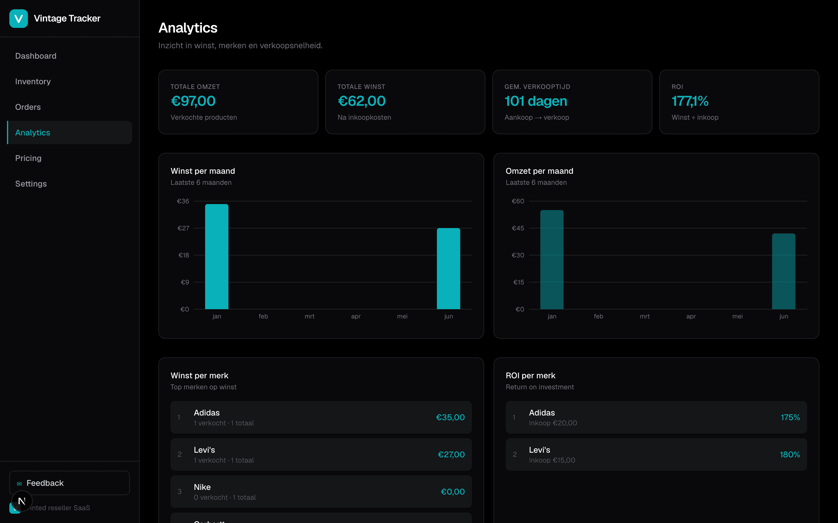The image size is (838, 523).
Task: Click the page subtitle about winst and merken
Action: (x=240, y=46)
